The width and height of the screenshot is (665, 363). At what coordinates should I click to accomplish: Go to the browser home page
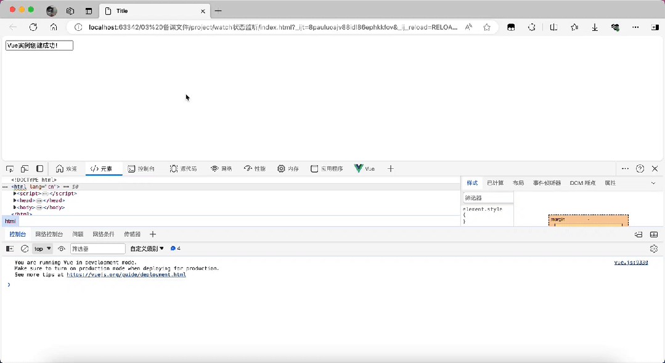[x=54, y=27]
